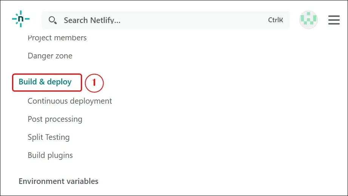Open the hamburger navigation menu
Image resolution: width=348 pixels, height=196 pixels.
tap(334, 20)
